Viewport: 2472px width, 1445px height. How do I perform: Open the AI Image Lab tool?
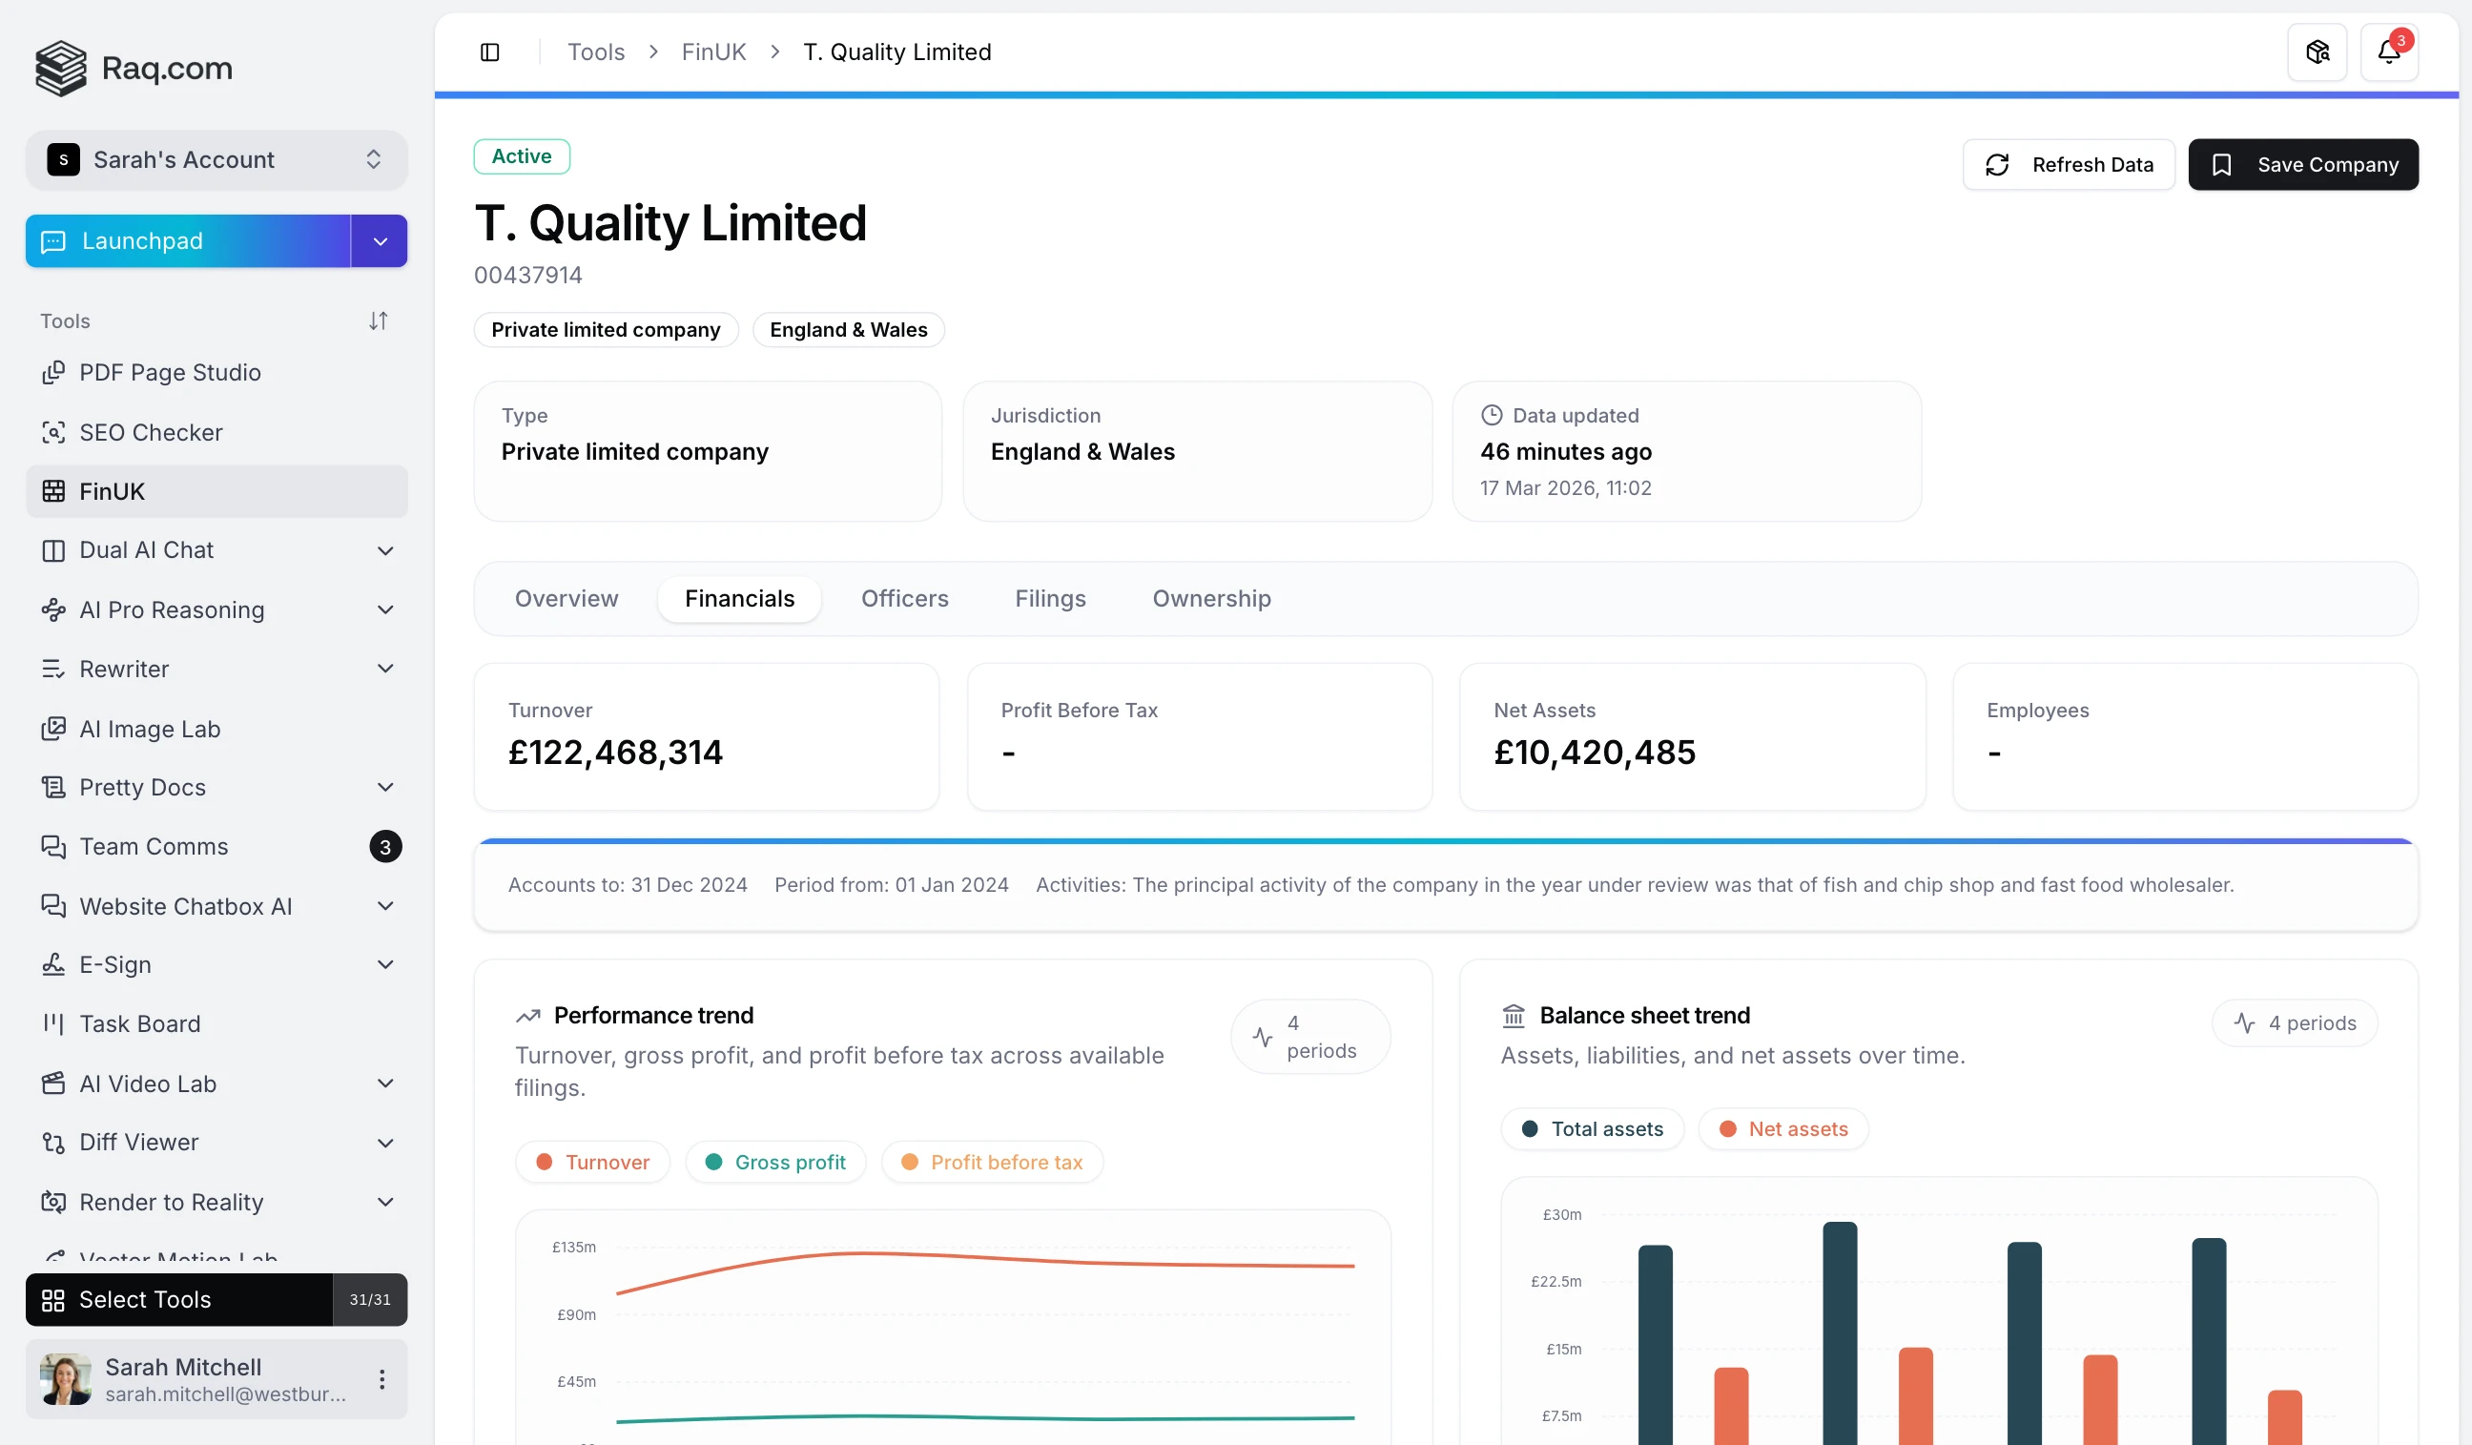tap(149, 729)
